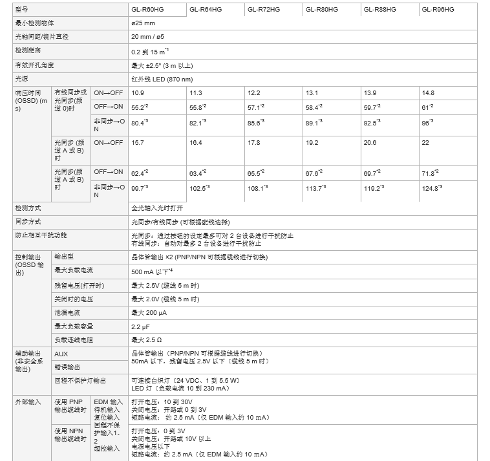Click the 响应时间 (OSSD) row label
This screenshot has height=461, width=490.
pyautogui.click(x=31, y=101)
